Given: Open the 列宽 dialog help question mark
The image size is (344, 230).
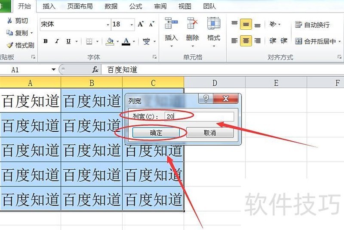Looking at the screenshot, I should point(206,98).
